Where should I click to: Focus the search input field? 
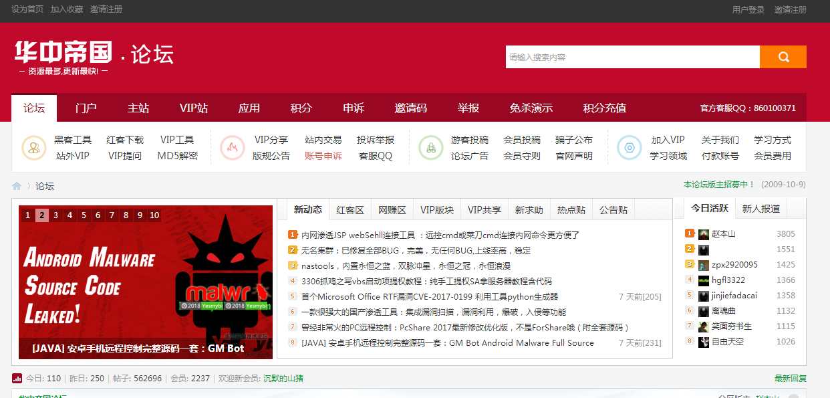[x=632, y=57]
